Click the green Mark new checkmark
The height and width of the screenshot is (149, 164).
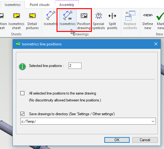[x=160, y=16]
